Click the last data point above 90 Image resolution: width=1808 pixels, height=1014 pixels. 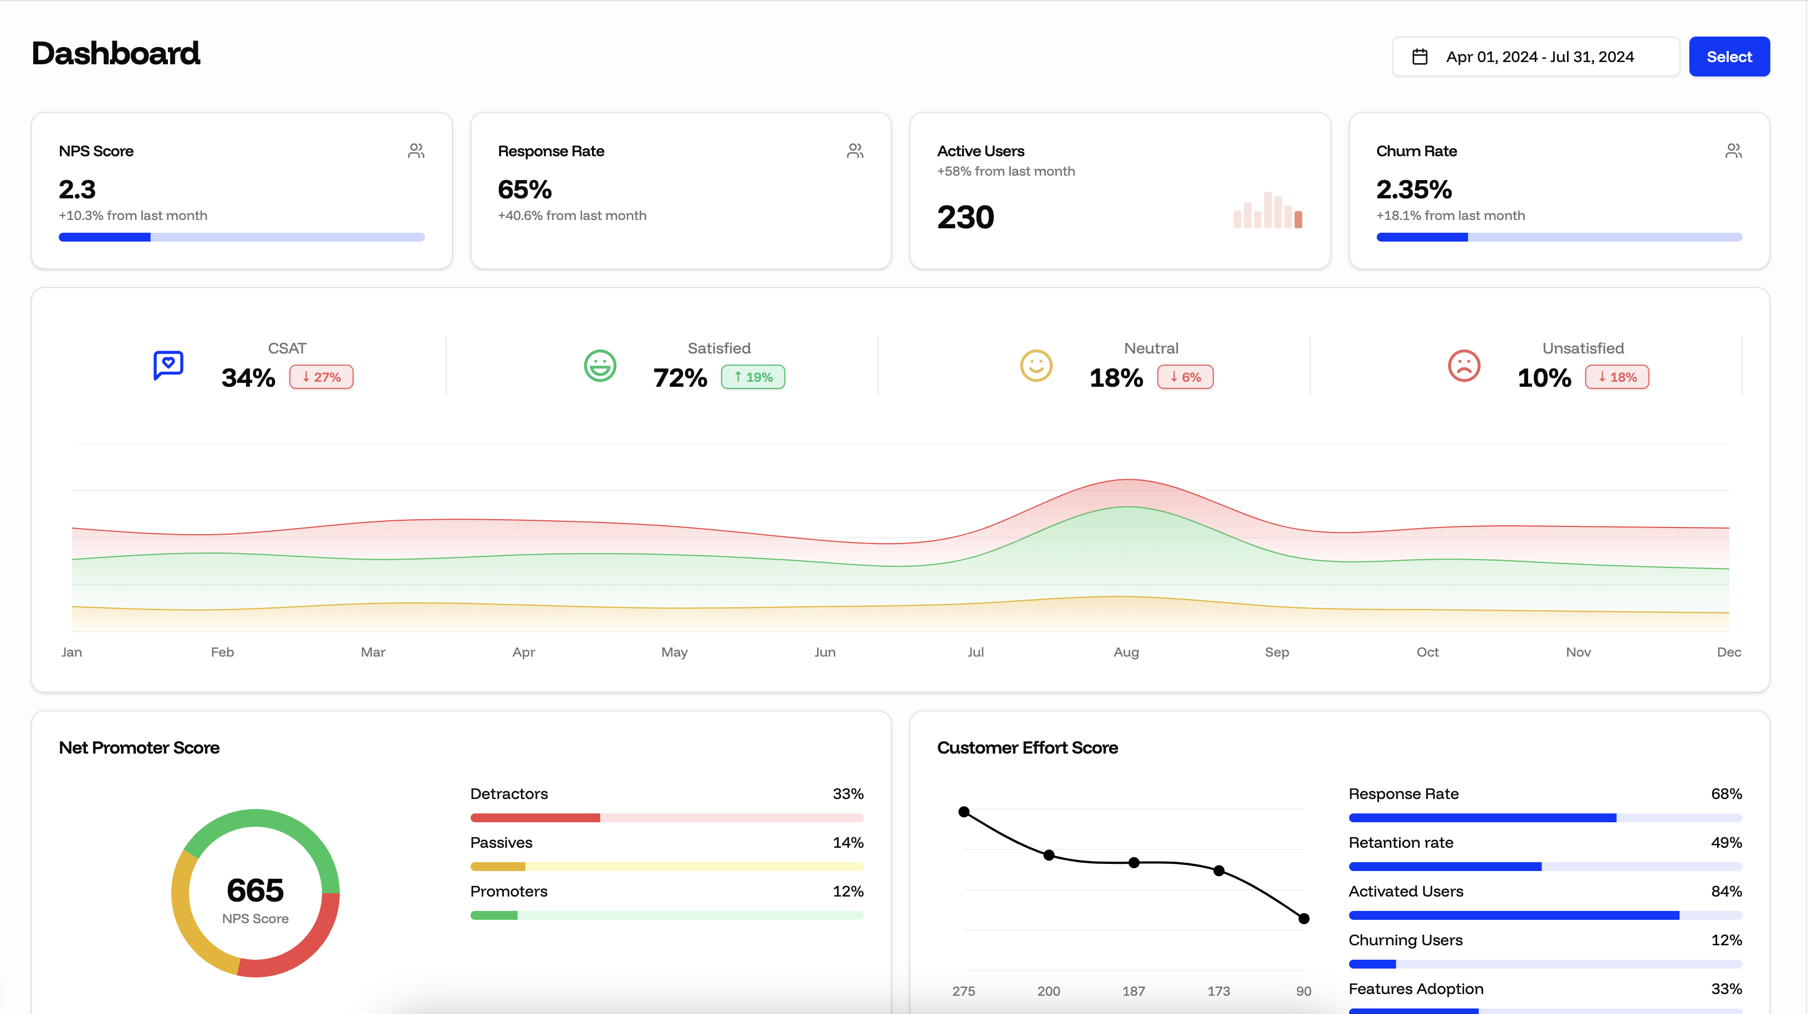(1304, 919)
